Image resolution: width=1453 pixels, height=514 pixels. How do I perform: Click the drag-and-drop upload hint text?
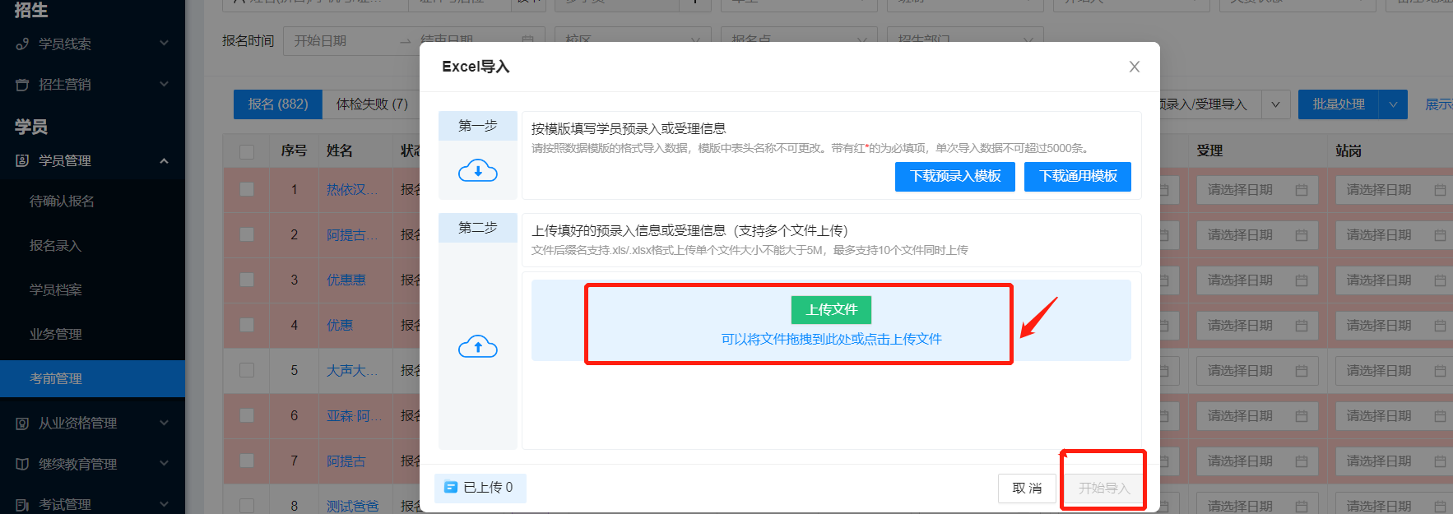831,339
